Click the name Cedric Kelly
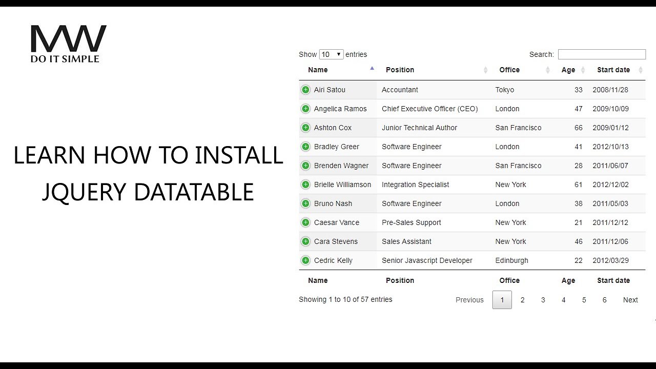 pos(333,260)
